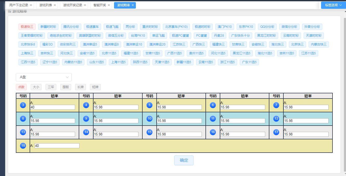Viewport: 346px width, 176px height.
Task: Close the 用户下注记录 tab
Action: point(31,5)
